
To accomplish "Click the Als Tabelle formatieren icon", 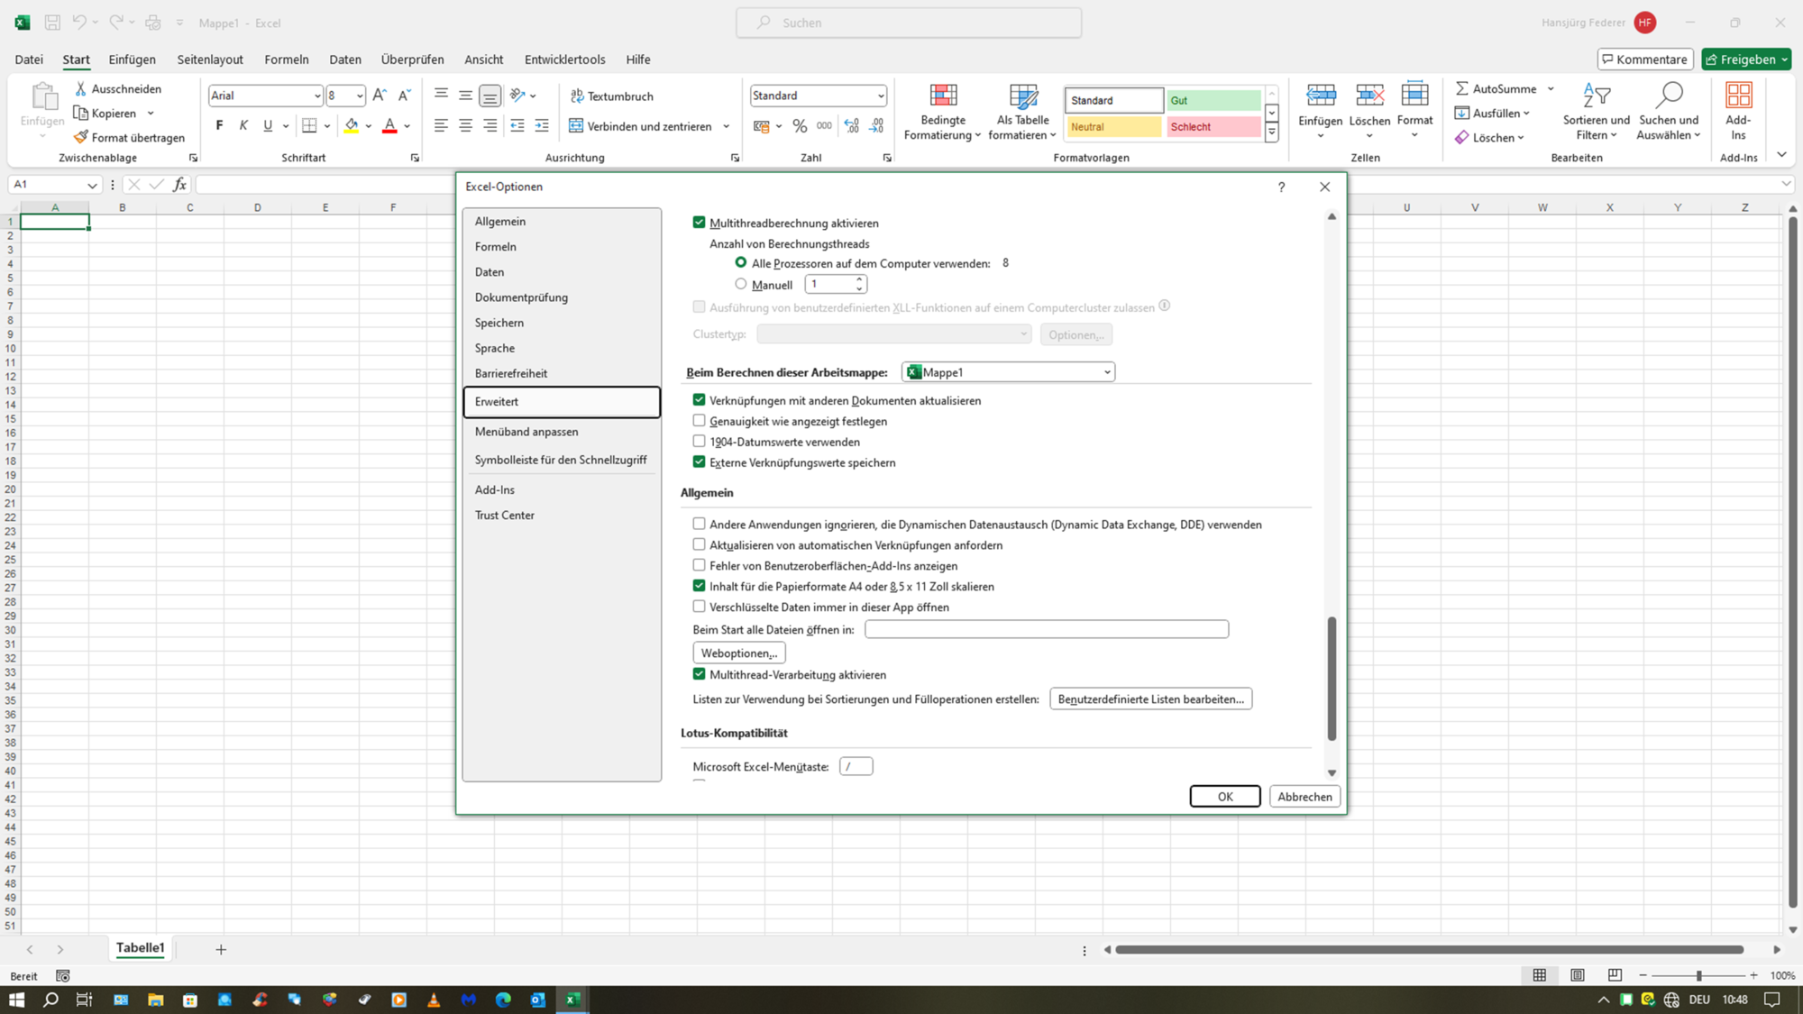I will tap(1023, 96).
